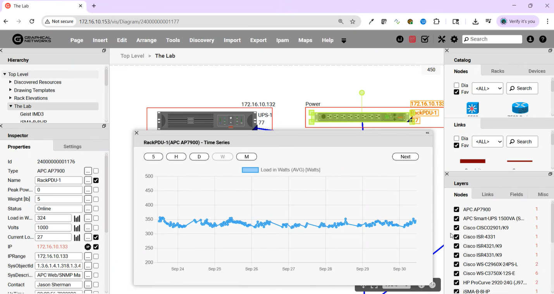Select the M time range button
554x294 pixels.
point(246,157)
